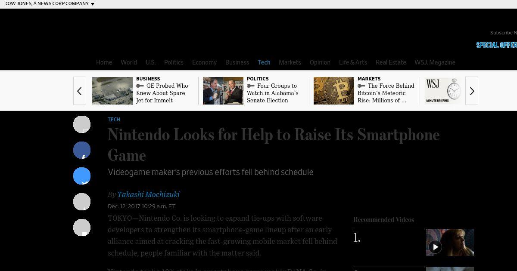Image resolution: width=517 pixels, height=271 pixels.
Task: Click the TECH category label
Action: (x=114, y=120)
